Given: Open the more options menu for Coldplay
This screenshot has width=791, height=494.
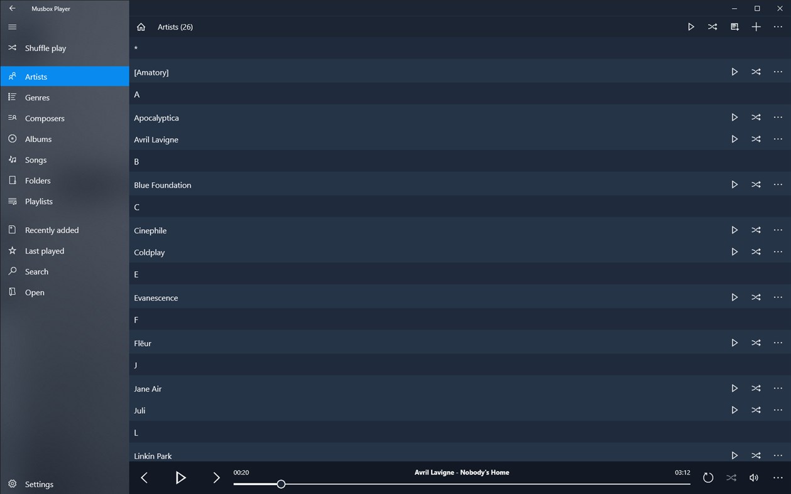Looking at the screenshot, I should click(x=778, y=252).
